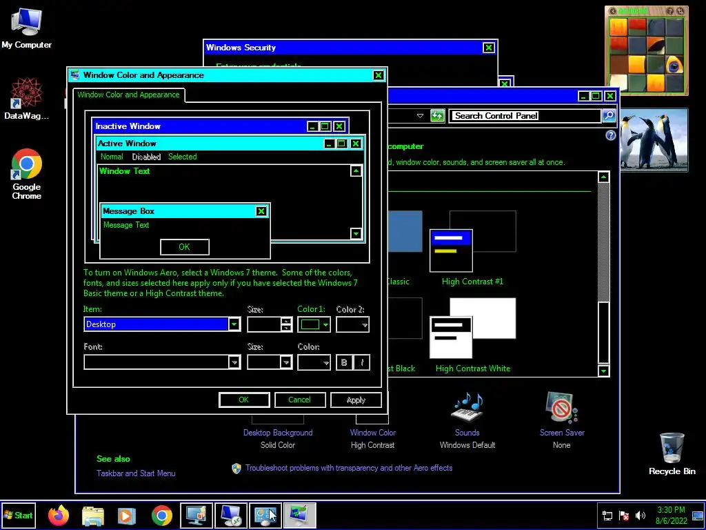Viewport: 706px width, 530px height.
Task: Expand the Item dropdown showing Desktop
Action: point(234,324)
